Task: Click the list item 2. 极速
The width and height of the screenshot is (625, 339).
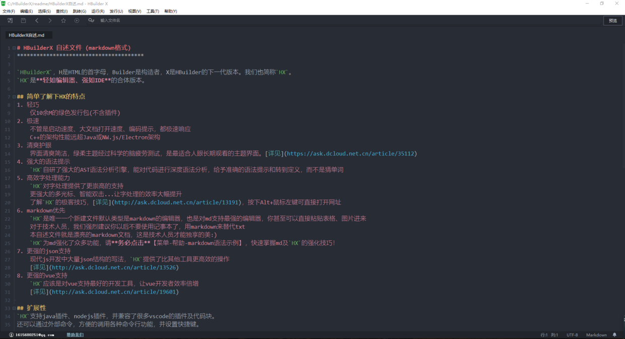Action: 28,121
